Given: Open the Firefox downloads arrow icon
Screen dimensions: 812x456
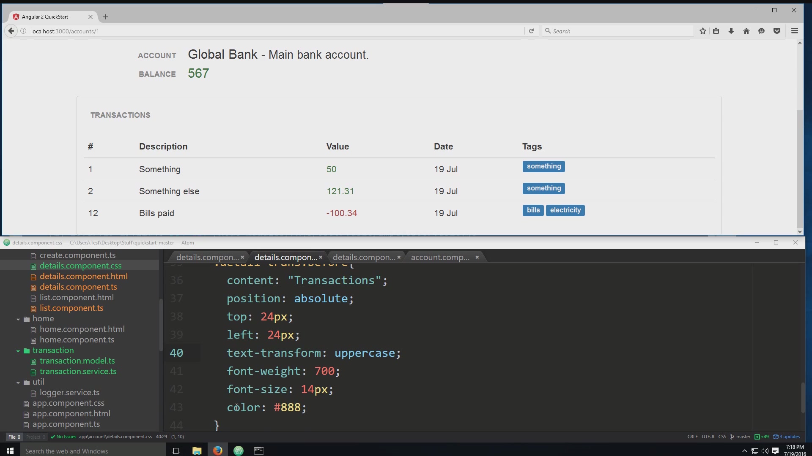Looking at the screenshot, I should click(x=731, y=31).
